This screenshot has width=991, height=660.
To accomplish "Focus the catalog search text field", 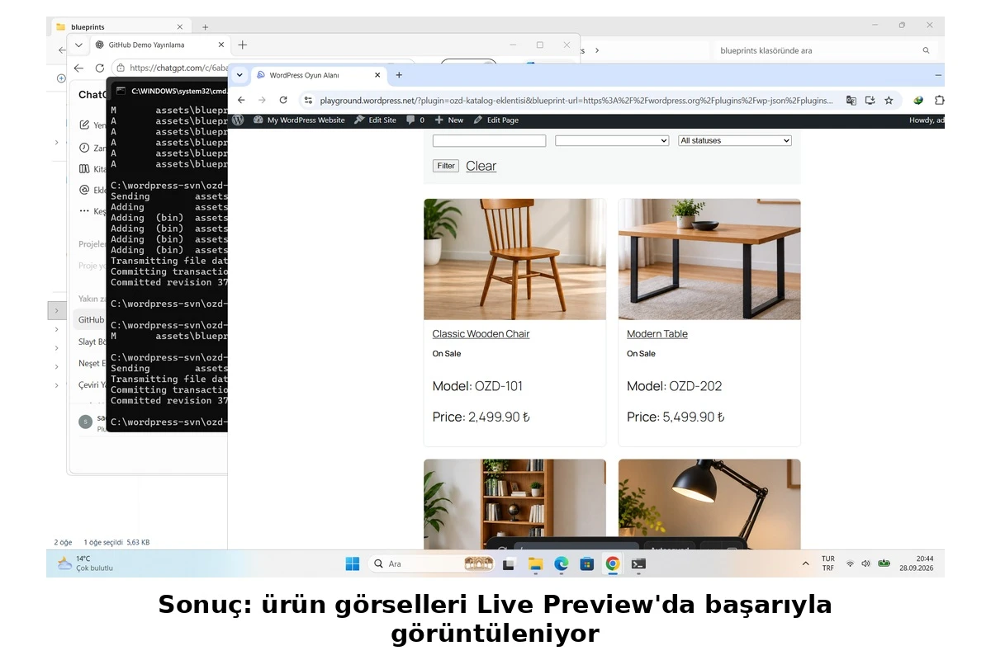I will (x=489, y=141).
